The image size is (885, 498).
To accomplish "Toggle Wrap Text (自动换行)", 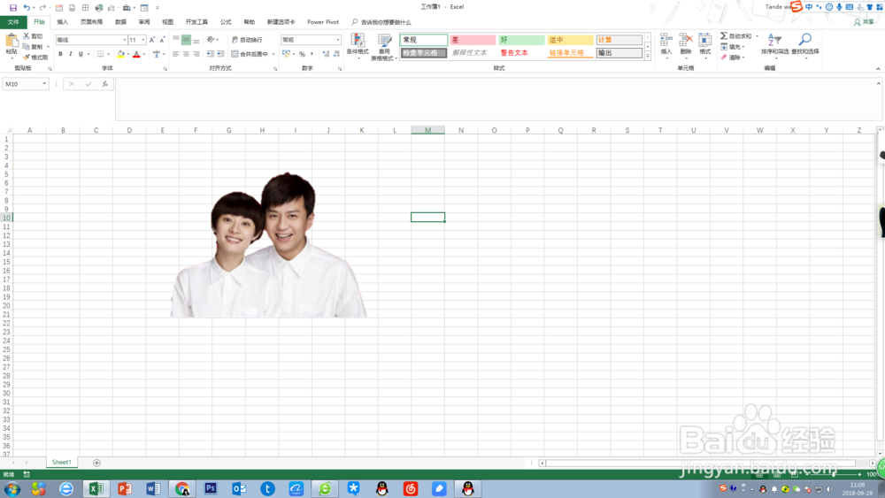I will (x=247, y=40).
